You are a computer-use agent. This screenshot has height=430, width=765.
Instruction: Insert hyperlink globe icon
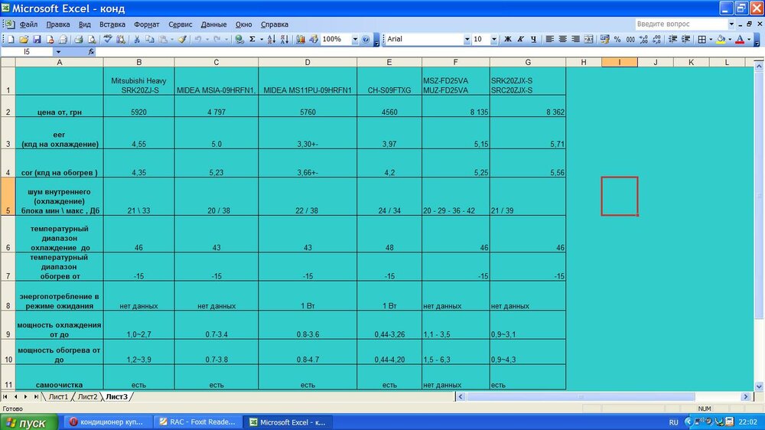[239, 40]
